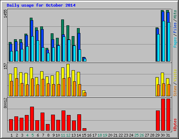Click green day 18 label on the x-axis
Image resolution: width=179 pixels, height=139 pixels.
(100, 135)
